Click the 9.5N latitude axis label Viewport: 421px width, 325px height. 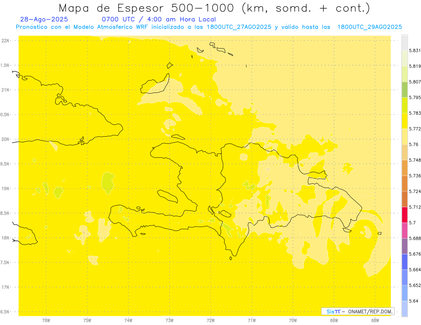tap(5, 164)
